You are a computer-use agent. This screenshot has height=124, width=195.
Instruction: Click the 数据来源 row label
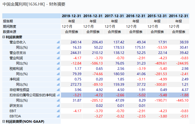click(10, 32)
